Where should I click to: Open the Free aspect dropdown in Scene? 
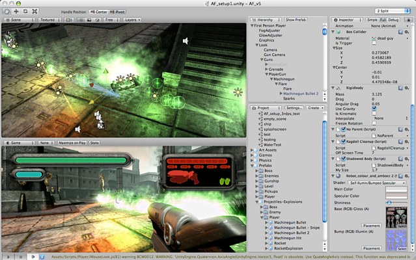[111, 20]
